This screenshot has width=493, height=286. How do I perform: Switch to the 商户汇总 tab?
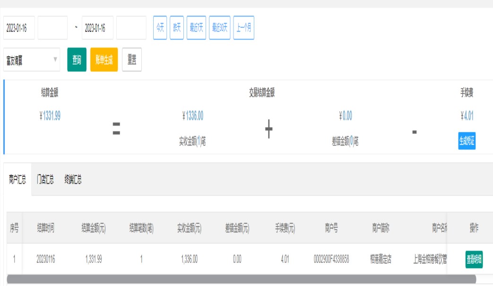(x=17, y=180)
